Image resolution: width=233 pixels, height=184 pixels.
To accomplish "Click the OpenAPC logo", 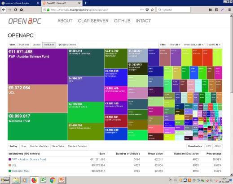I will click(25, 21).
